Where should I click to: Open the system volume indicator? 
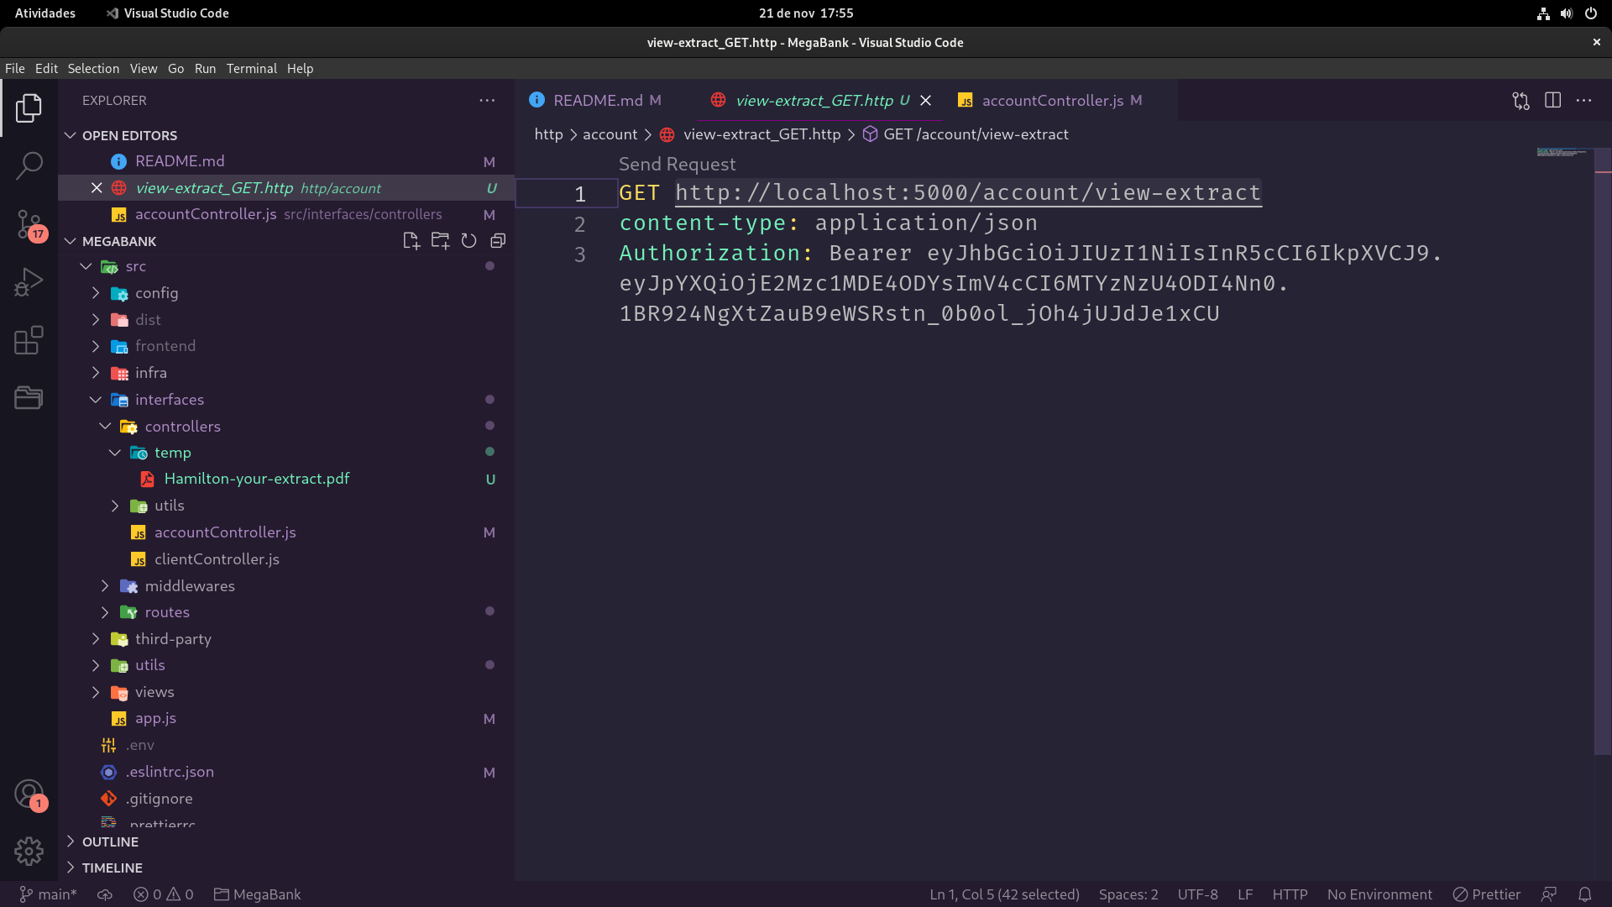1567,13
